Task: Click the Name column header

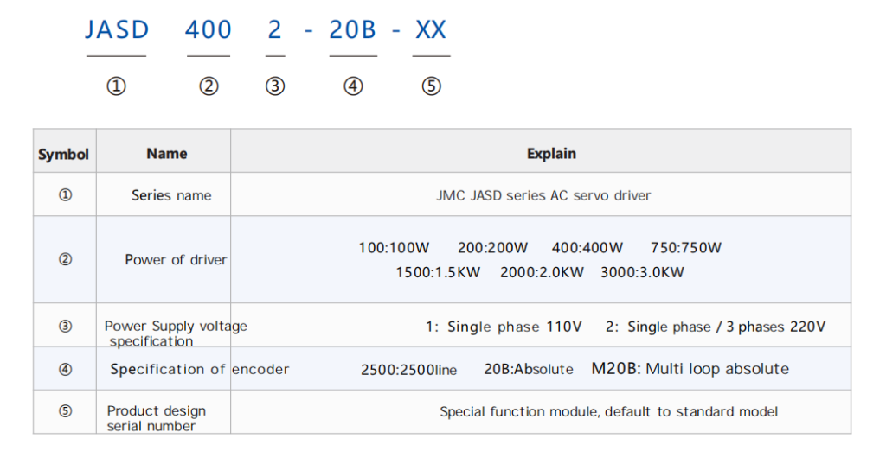Action: click(x=167, y=154)
